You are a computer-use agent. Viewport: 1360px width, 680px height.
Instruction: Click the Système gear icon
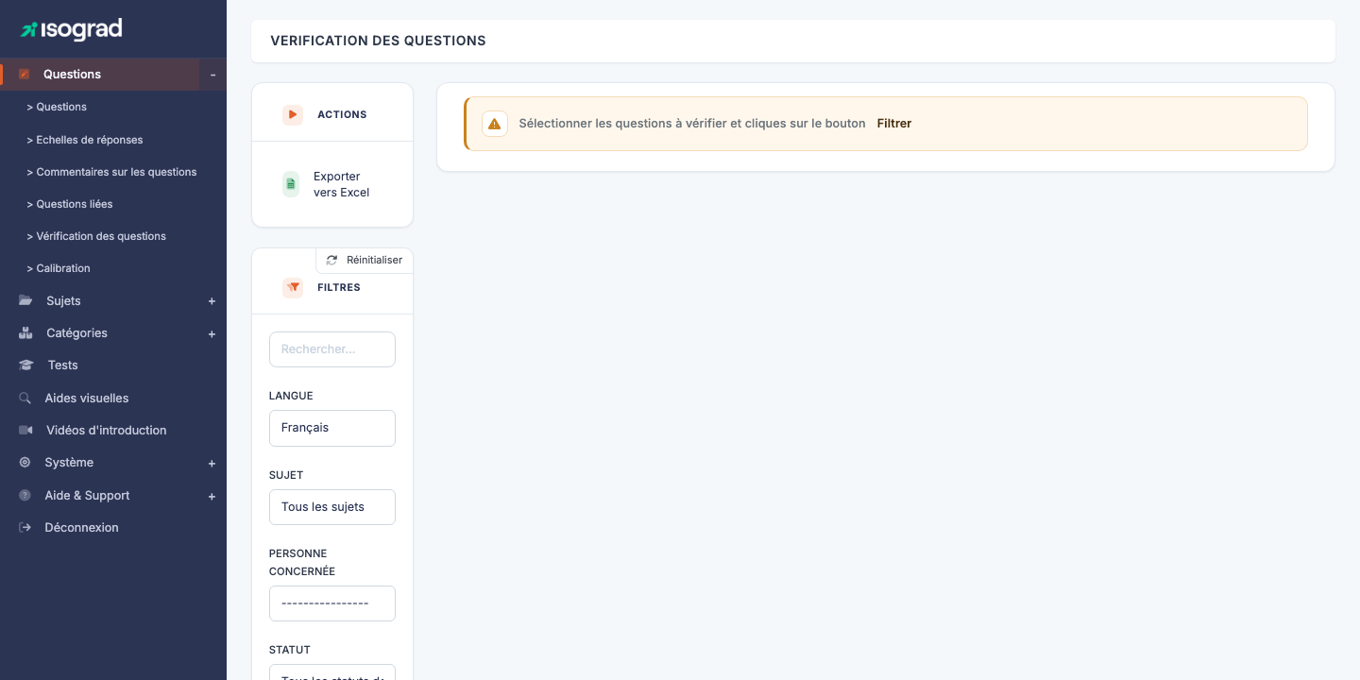point(25,462)
